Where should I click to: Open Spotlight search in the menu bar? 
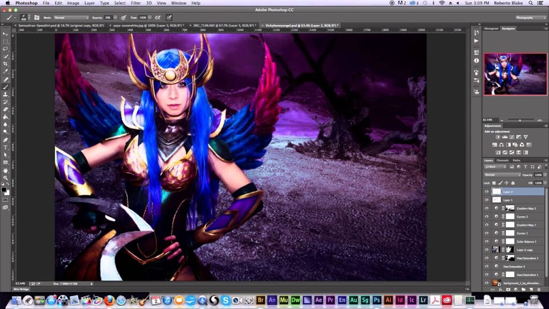531,3
